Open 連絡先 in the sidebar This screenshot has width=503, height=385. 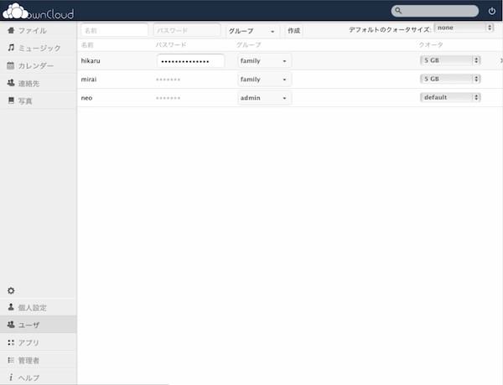pyautogui.click(x=39, y=84)
